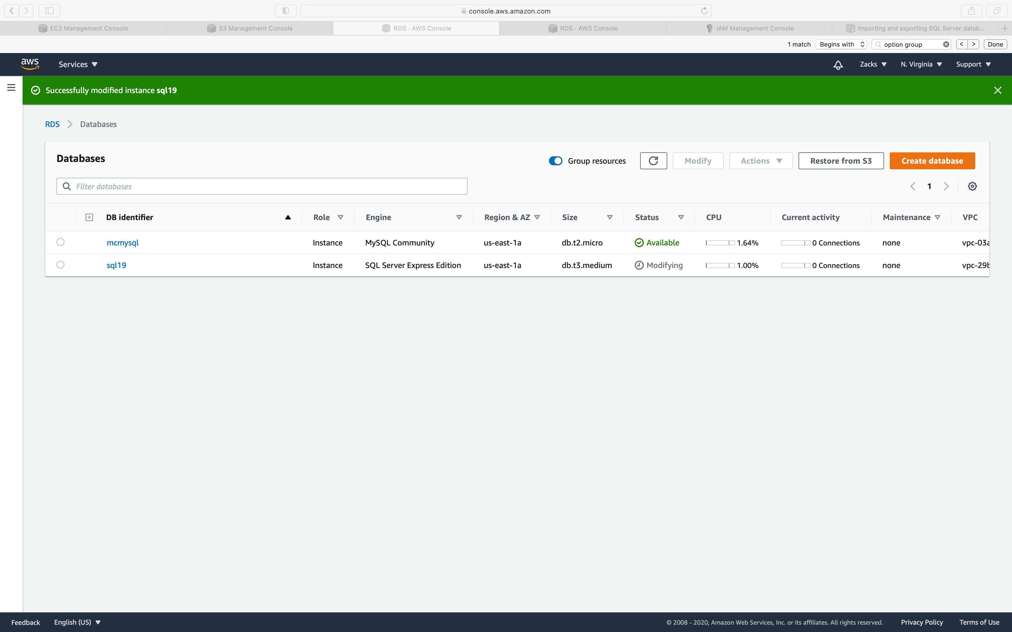Click the Filter databases search field
This screenshot has width=1012, height=632.
[x=268, y=186]
